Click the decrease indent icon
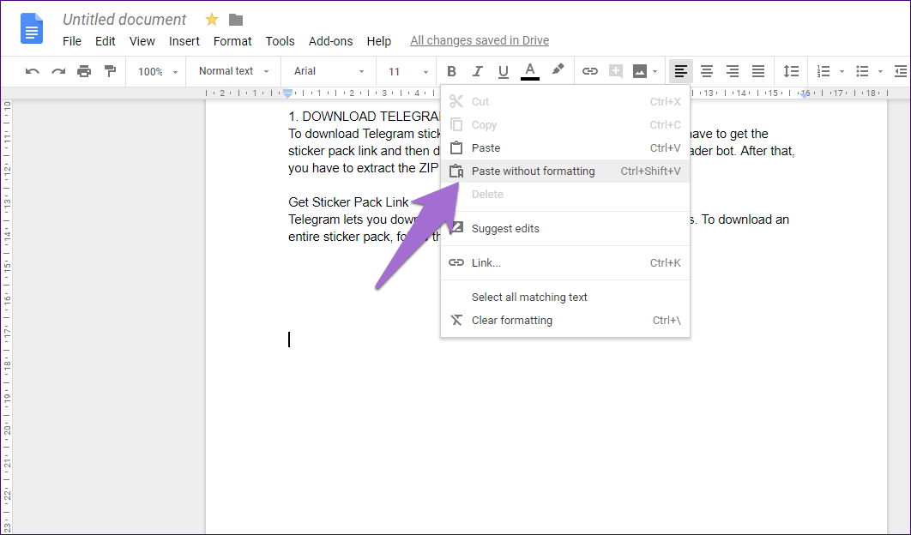 click(902, 71)
